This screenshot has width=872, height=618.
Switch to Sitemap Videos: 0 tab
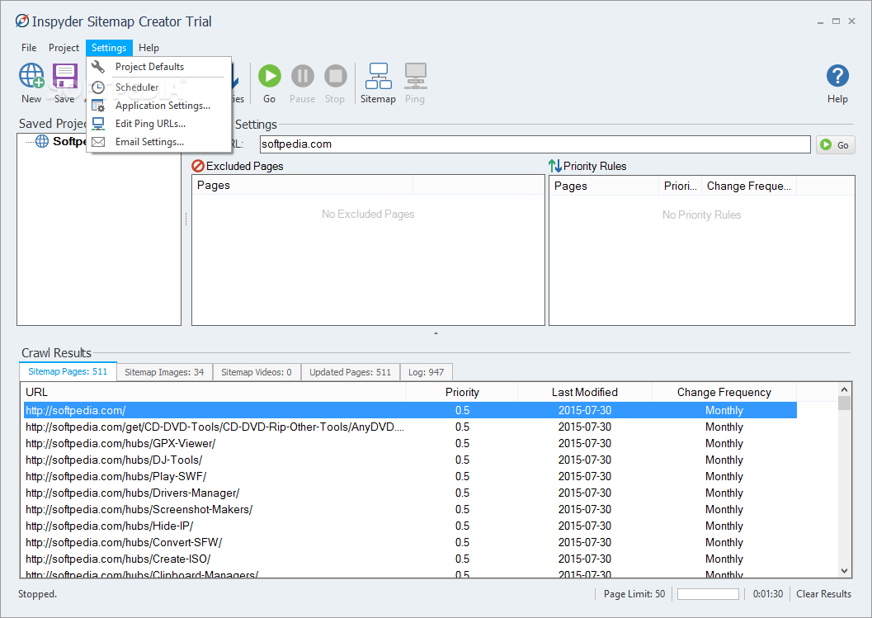[x=257, y=372]
